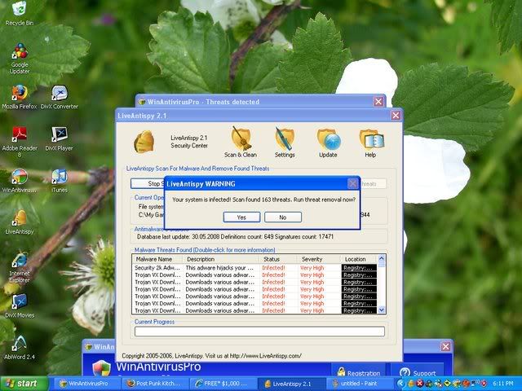The image size is (522, 391).
Task: Sort by Location column header
Action: pyautogui.click(x=359, y=259)
